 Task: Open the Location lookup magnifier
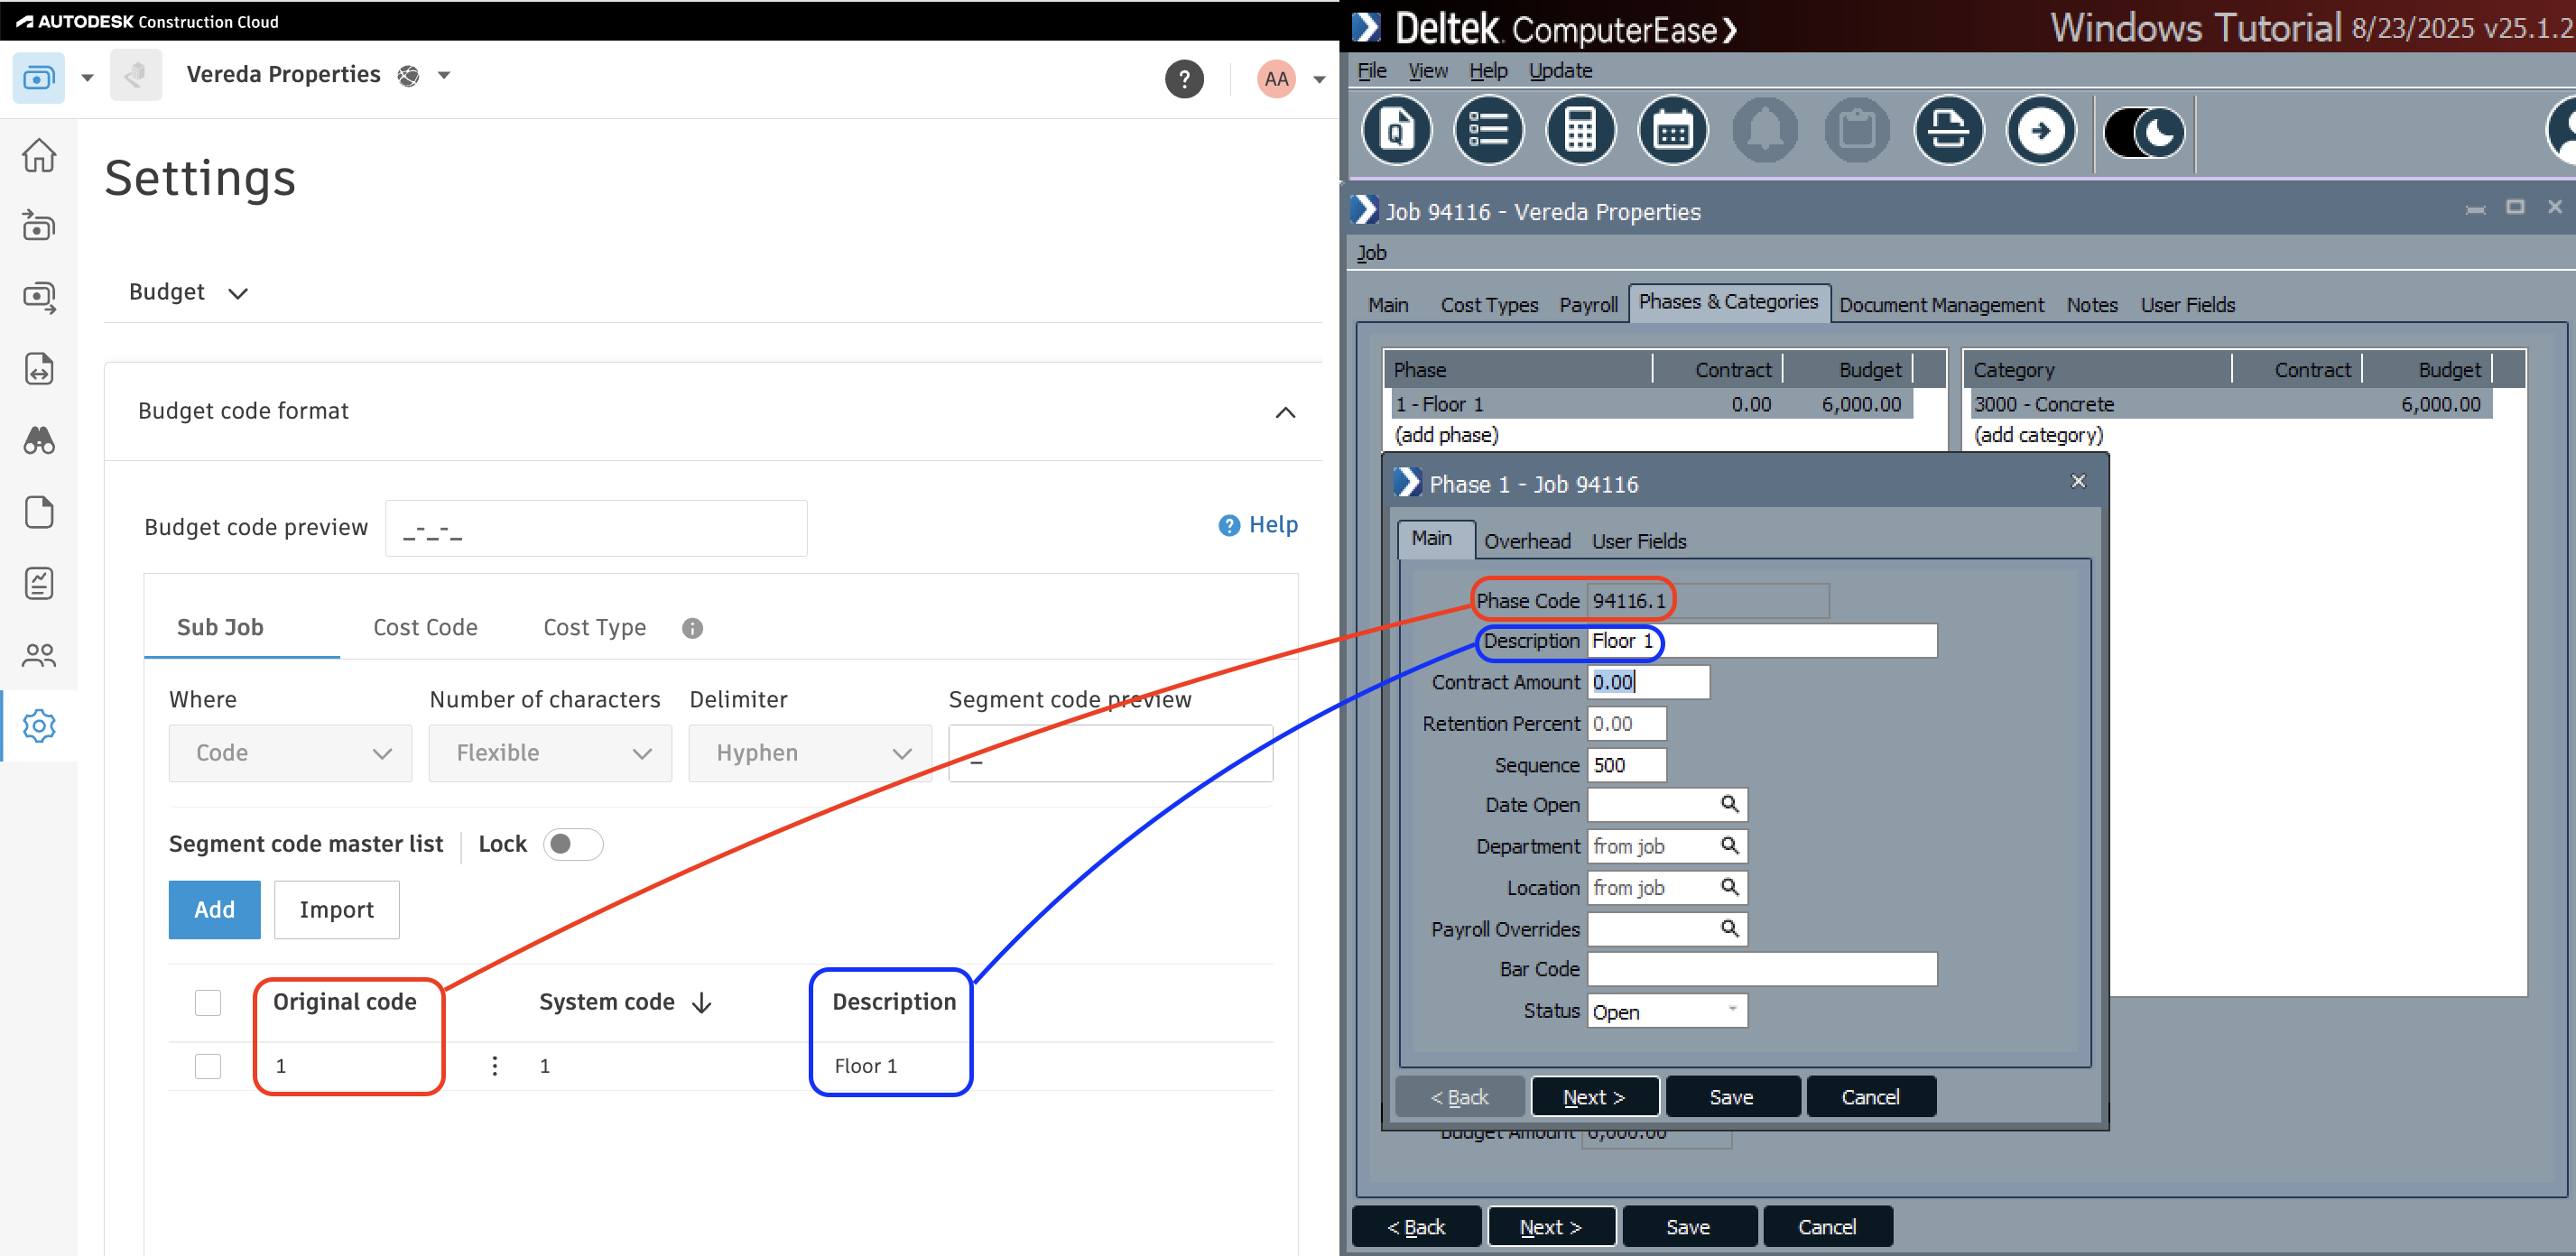[1730, 887]
